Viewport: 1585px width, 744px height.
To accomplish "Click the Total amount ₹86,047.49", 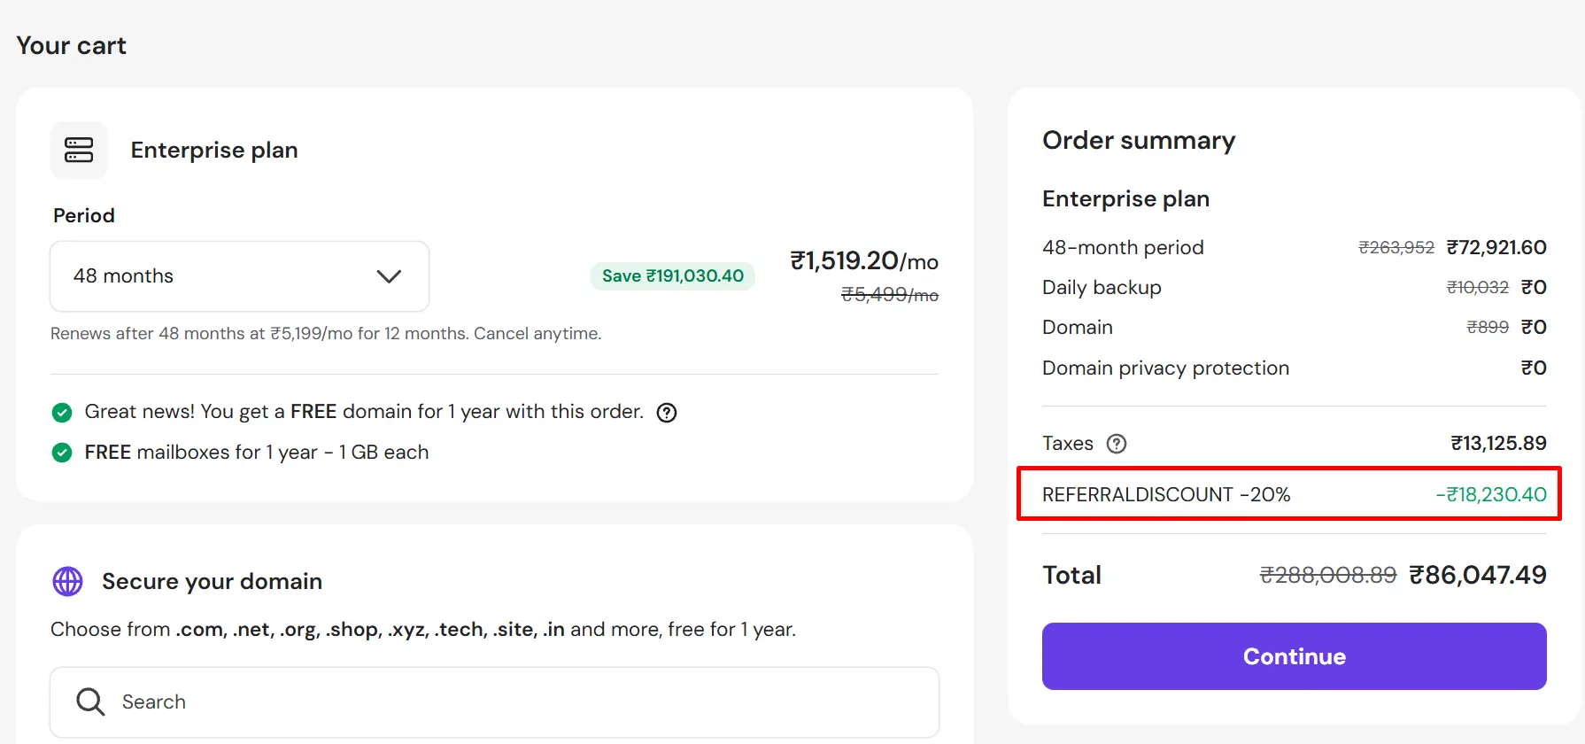I will pyautogui.click(x=1478, y=575).
